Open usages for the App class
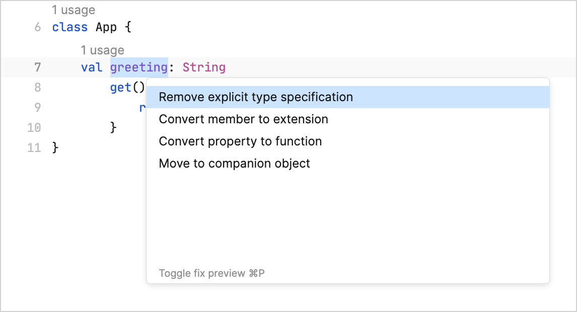Screen dimensions: 577x312 74,10
